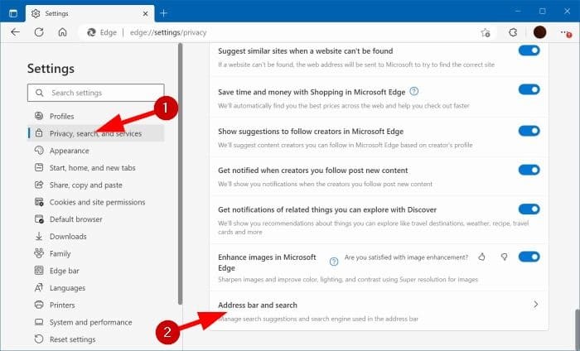Click the Profiles sidebar icon
Image resolution: width=580 pixels, height=351 pixels.
[39, 116]
